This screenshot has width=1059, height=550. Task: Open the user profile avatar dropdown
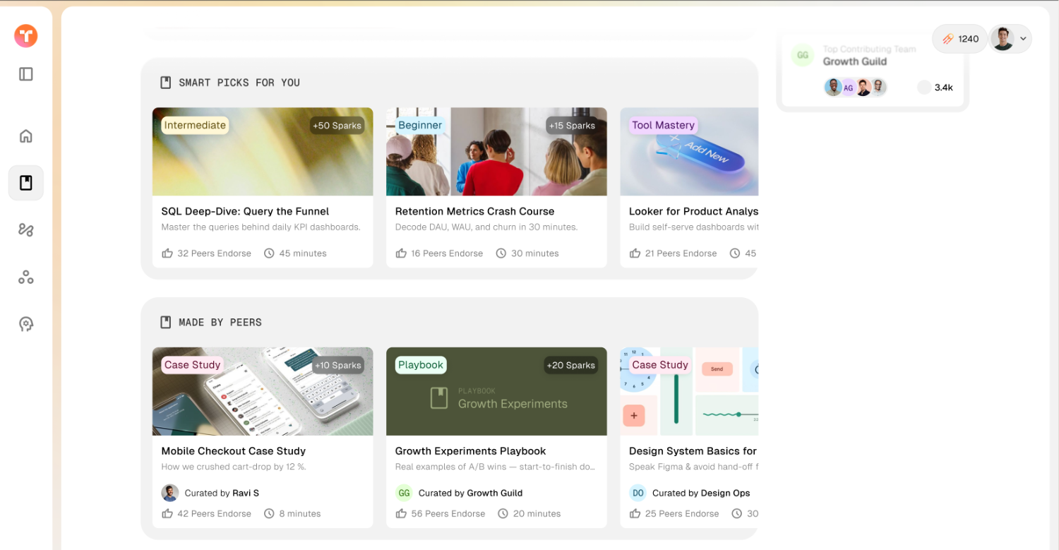click(1010, 39)
